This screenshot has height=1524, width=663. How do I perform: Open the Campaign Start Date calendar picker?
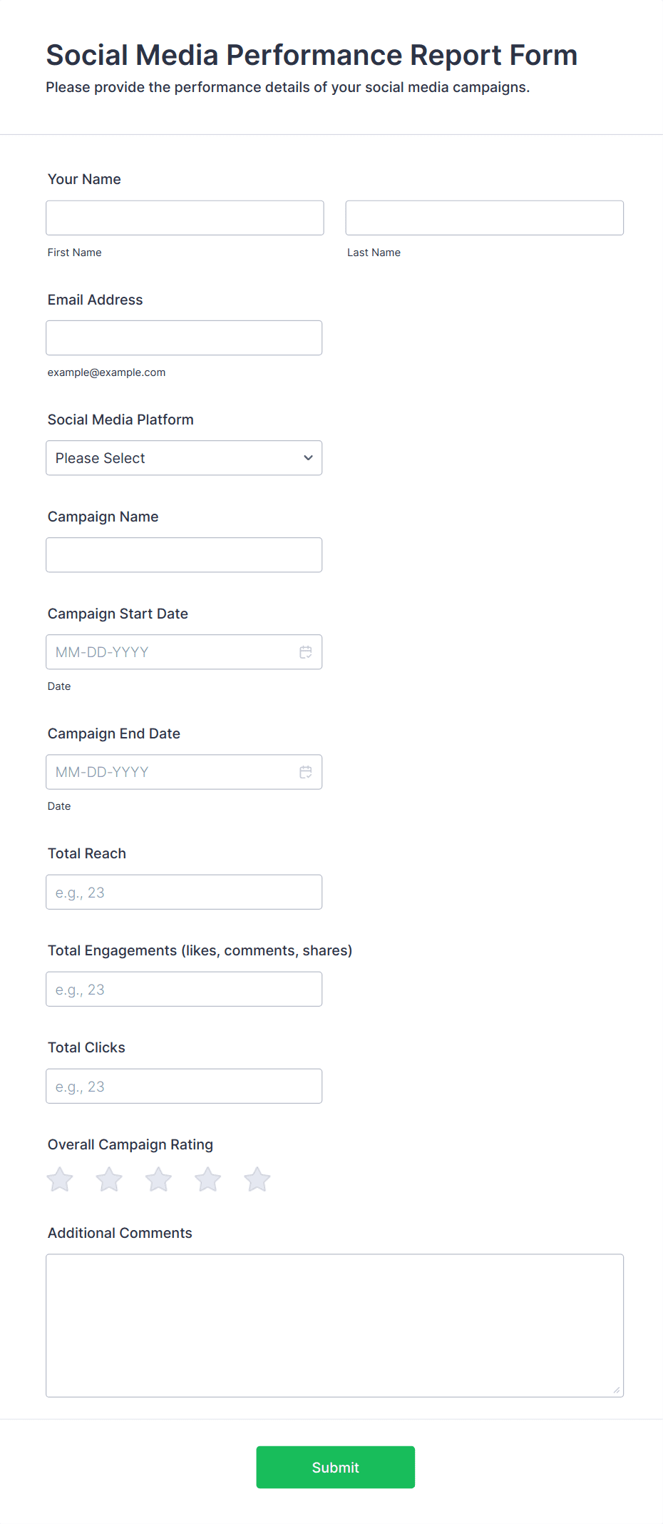[x=306, y=651]
